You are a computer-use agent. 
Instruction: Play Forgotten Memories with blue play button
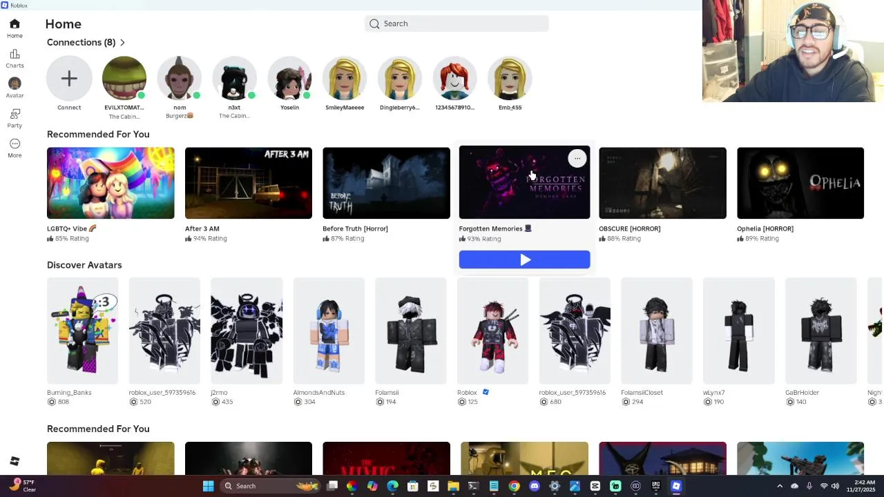pos(524,260)
